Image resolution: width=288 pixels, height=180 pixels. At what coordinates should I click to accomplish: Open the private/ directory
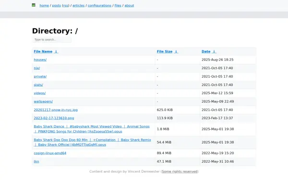tap(40, 76)
